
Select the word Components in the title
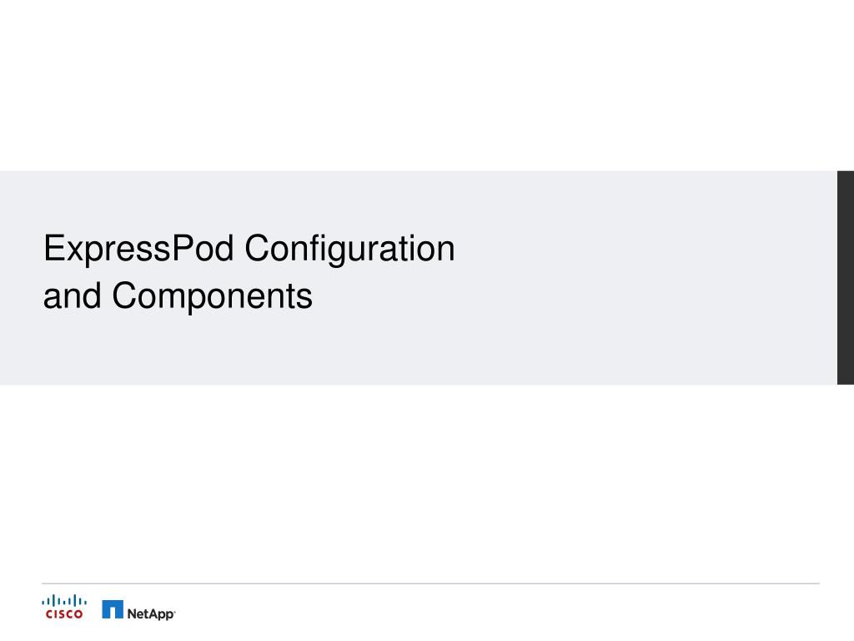click(x=213, y=295)
